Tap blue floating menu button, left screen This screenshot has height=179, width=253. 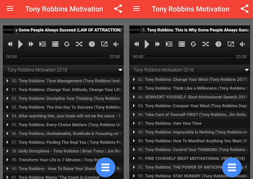click(105, 167)
